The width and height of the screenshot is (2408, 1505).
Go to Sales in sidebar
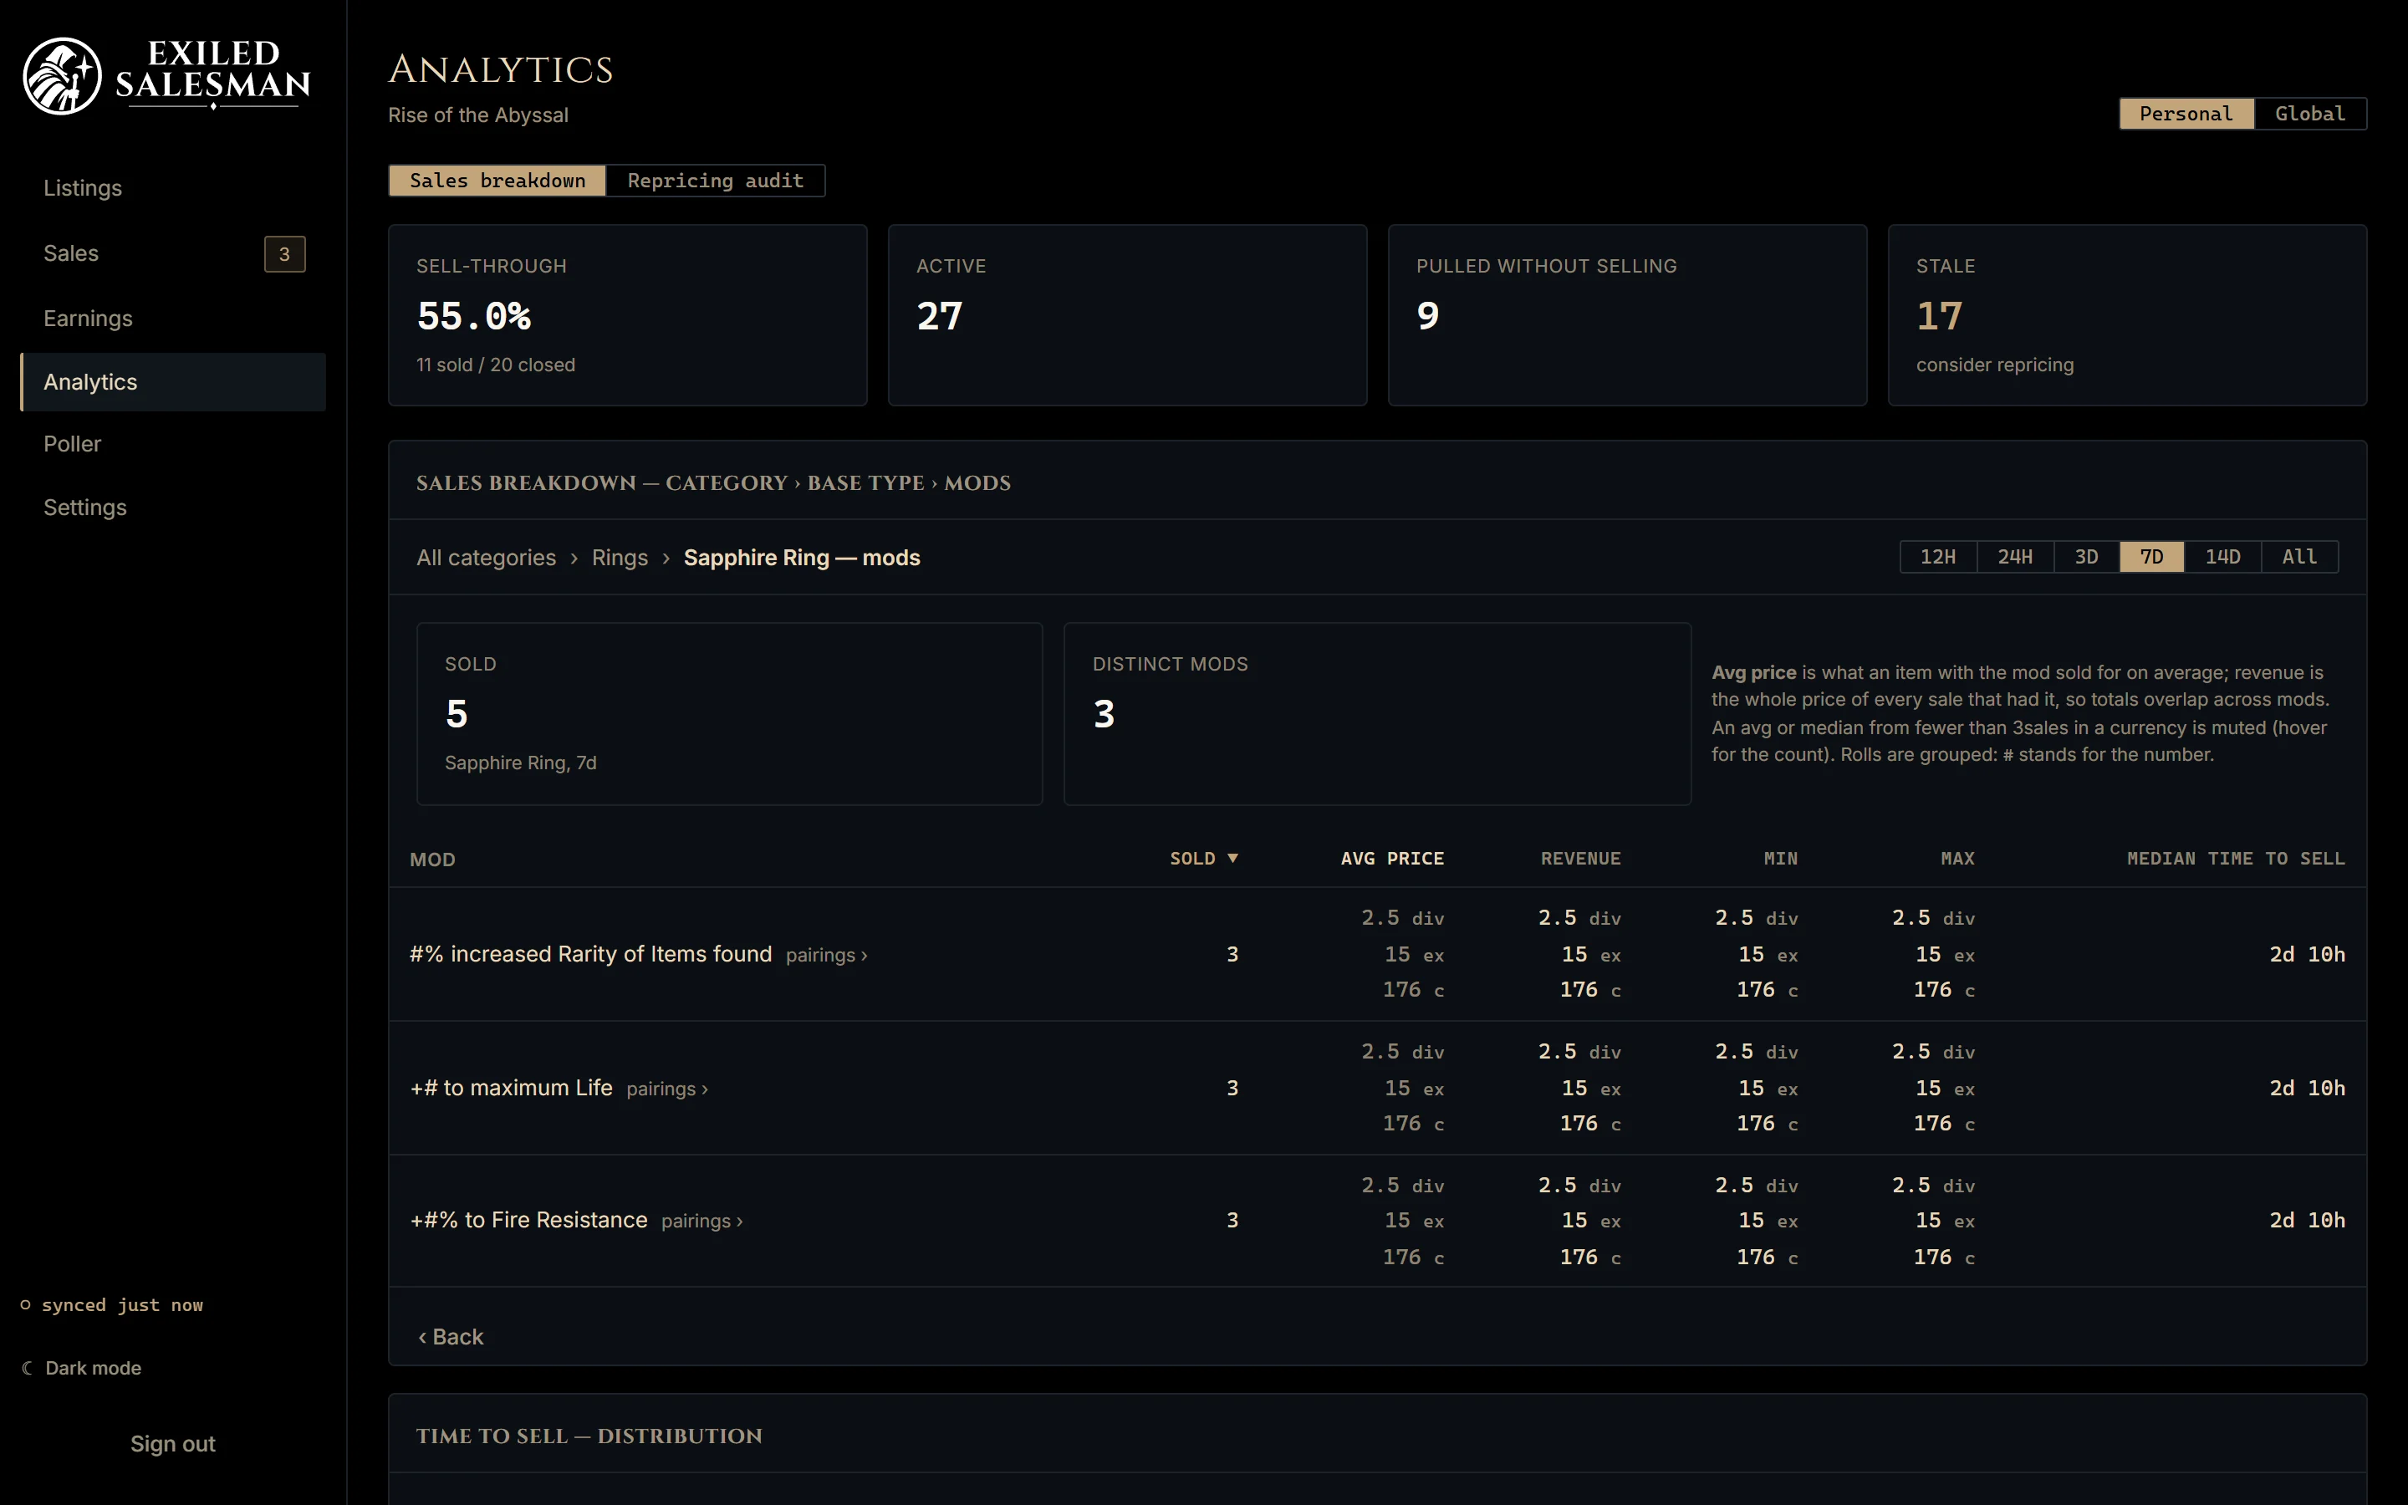173,254
